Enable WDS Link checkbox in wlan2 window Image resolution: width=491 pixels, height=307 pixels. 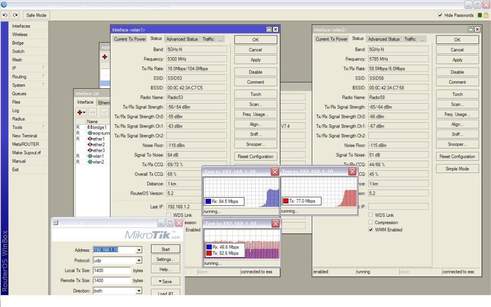(371, 215)
